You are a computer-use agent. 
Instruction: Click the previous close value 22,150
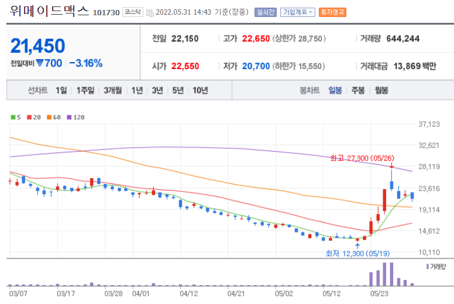coord(185,39)
